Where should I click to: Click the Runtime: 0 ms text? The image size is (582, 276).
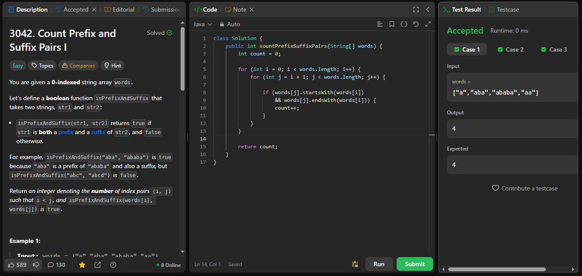click(x=509, y=31)
